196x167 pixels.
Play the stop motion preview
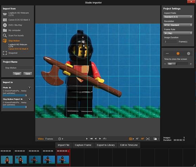(87, 139)
